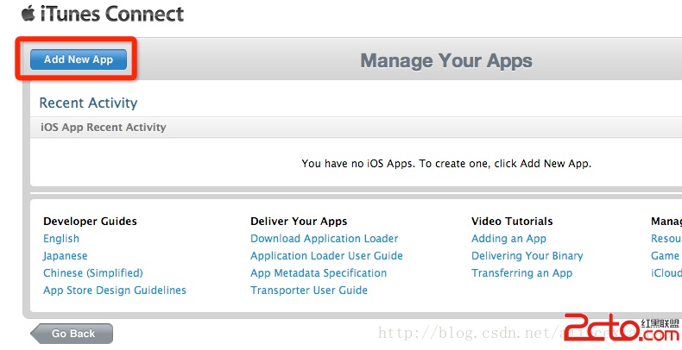Open the Chinese (Simplified) guide
This screenshot has width=682, height=350.
click(x=93, y=273)
